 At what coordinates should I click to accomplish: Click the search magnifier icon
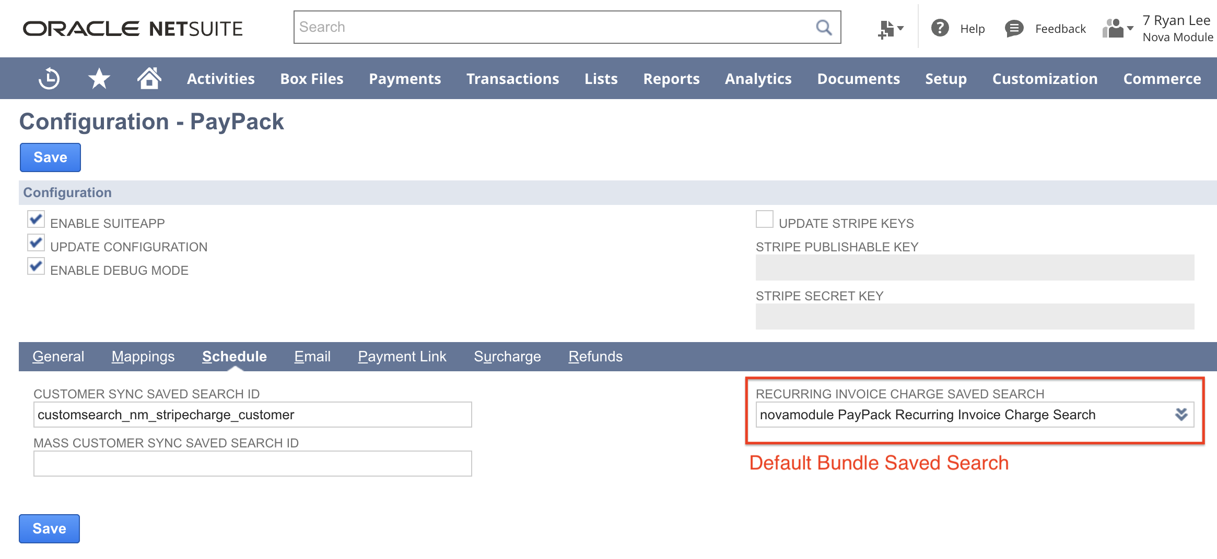click(824, 27)
